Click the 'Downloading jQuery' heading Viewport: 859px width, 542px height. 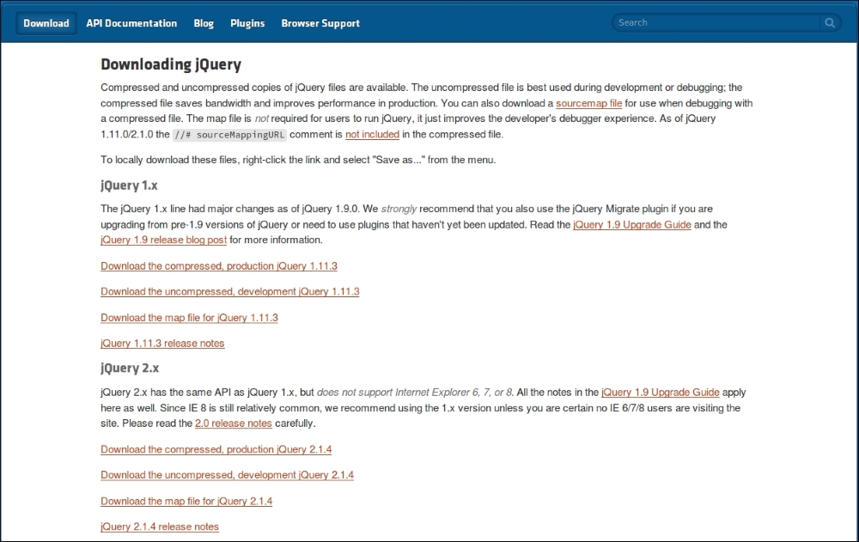tap(171, 64)
